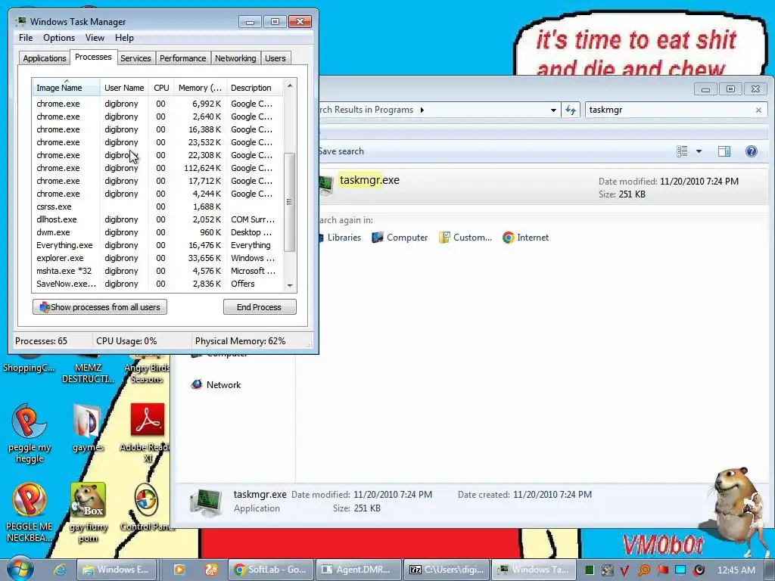Open the Windows Media Player taskbar icon

click(x=179, y=570)
